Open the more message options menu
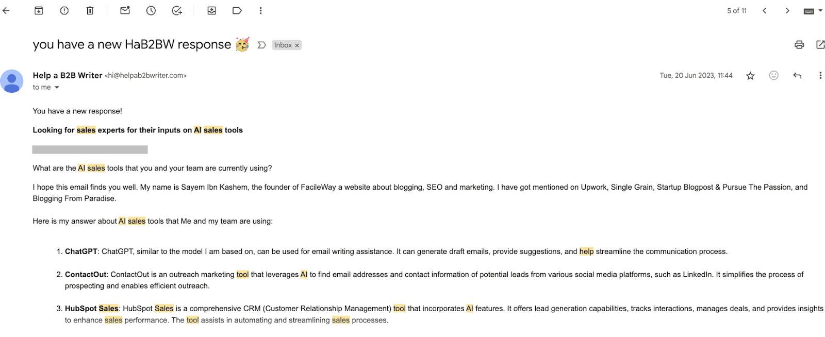The width and height of the screenshot is (825, 337). (821, 75)
